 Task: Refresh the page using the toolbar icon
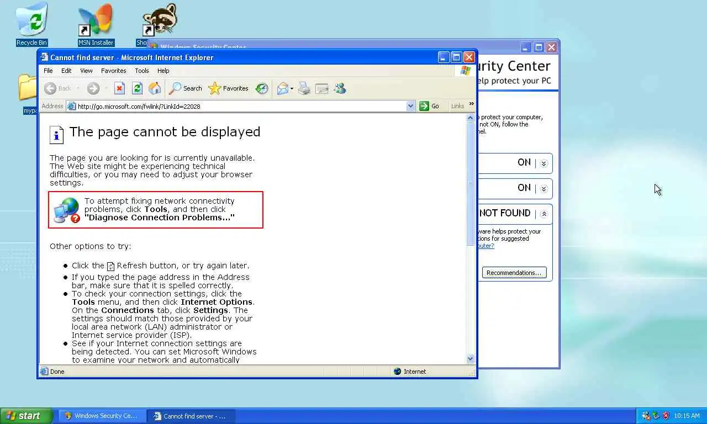(x=137, y=88)
